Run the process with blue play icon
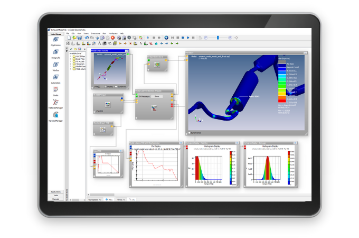 [x=188, y=38]
